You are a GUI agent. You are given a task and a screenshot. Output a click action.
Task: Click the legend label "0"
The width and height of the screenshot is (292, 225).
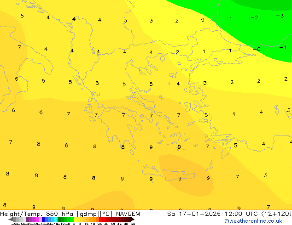point(74,224)
